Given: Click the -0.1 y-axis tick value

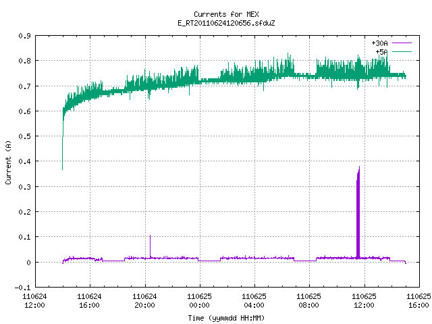Looking at the screenshot, I should [x=22, y=288].
